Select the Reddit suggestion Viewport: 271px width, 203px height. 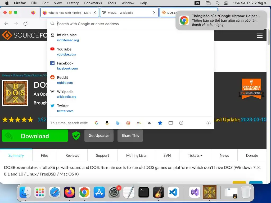click(130, 80)
